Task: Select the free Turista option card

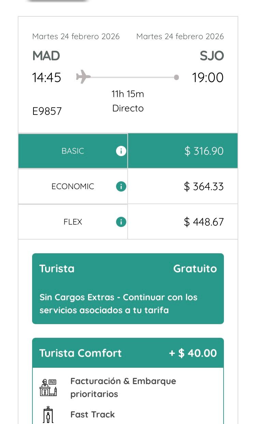Action: (x=128, y=288)
